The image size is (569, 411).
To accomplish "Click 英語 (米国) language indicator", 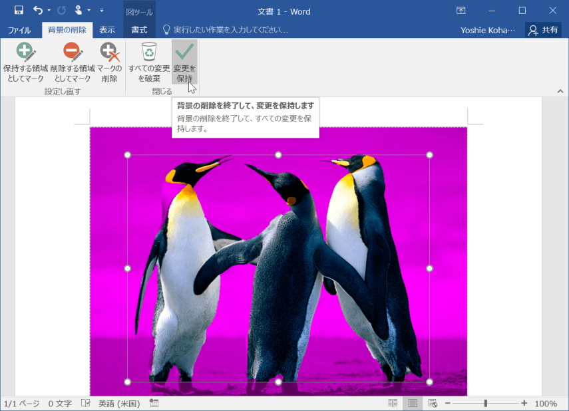I will tap(119, 404).
